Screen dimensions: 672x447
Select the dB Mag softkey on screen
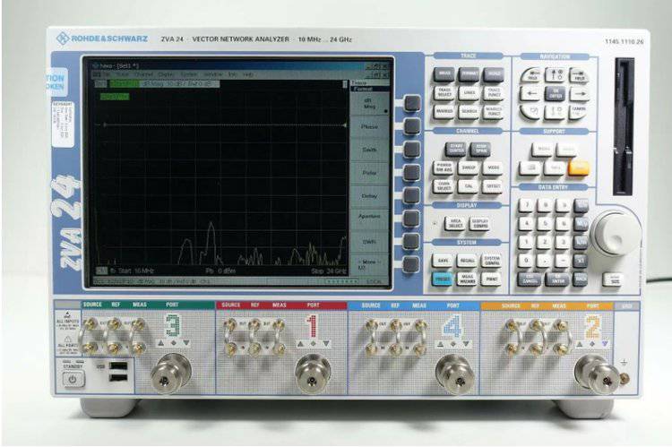tap(369, 104)
